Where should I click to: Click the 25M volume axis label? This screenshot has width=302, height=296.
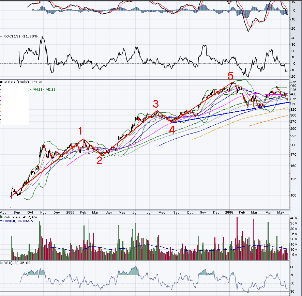294,234
